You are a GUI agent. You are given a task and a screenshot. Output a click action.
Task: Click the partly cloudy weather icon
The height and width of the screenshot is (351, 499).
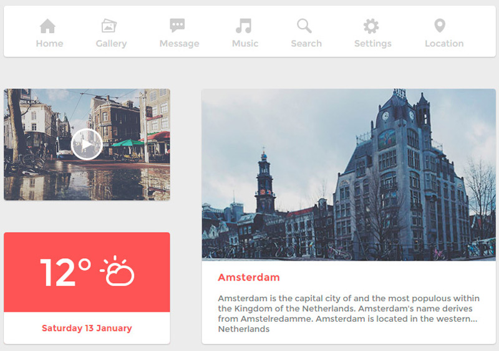(117, 271)
